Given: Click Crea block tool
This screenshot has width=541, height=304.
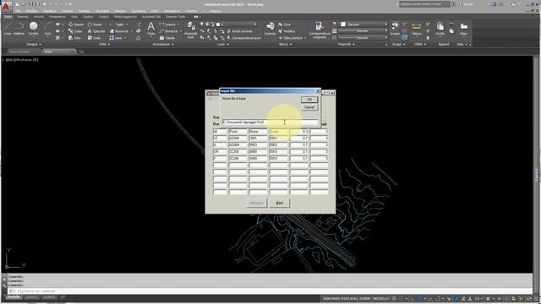Looking at the screenshot, I should (x=285, y=24).
